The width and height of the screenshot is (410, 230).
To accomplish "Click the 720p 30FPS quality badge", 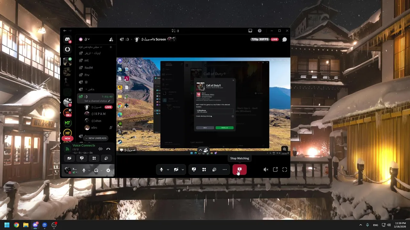I will coord(260,39).
